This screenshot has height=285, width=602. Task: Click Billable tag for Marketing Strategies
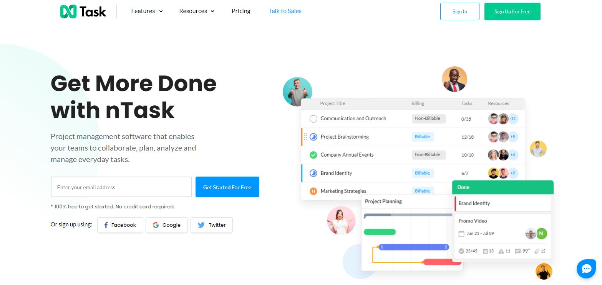coord(423,191)
